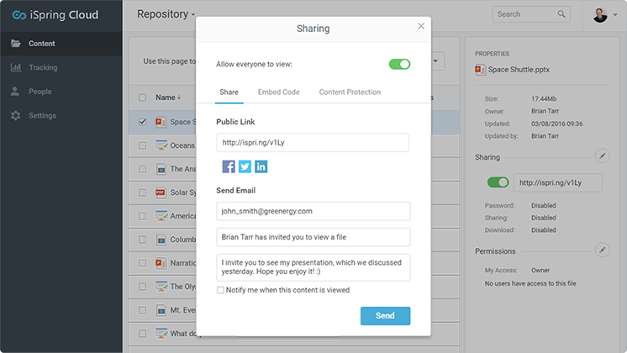Click the Columbus file icon
This screenshot has width=627, height=353.
[x=161, y=240]
